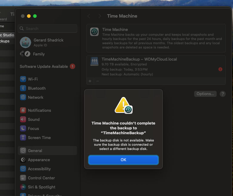Click the software update badge showing 1
The width and height of the screenshot is (233, 196).
pyautogui.click(x=73, y=66)
